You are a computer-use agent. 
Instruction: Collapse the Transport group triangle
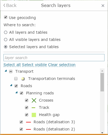[x=6, y=71]
